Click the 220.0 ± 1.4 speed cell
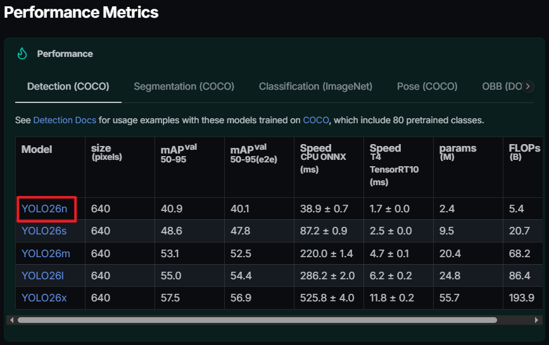 coord(326,253)
